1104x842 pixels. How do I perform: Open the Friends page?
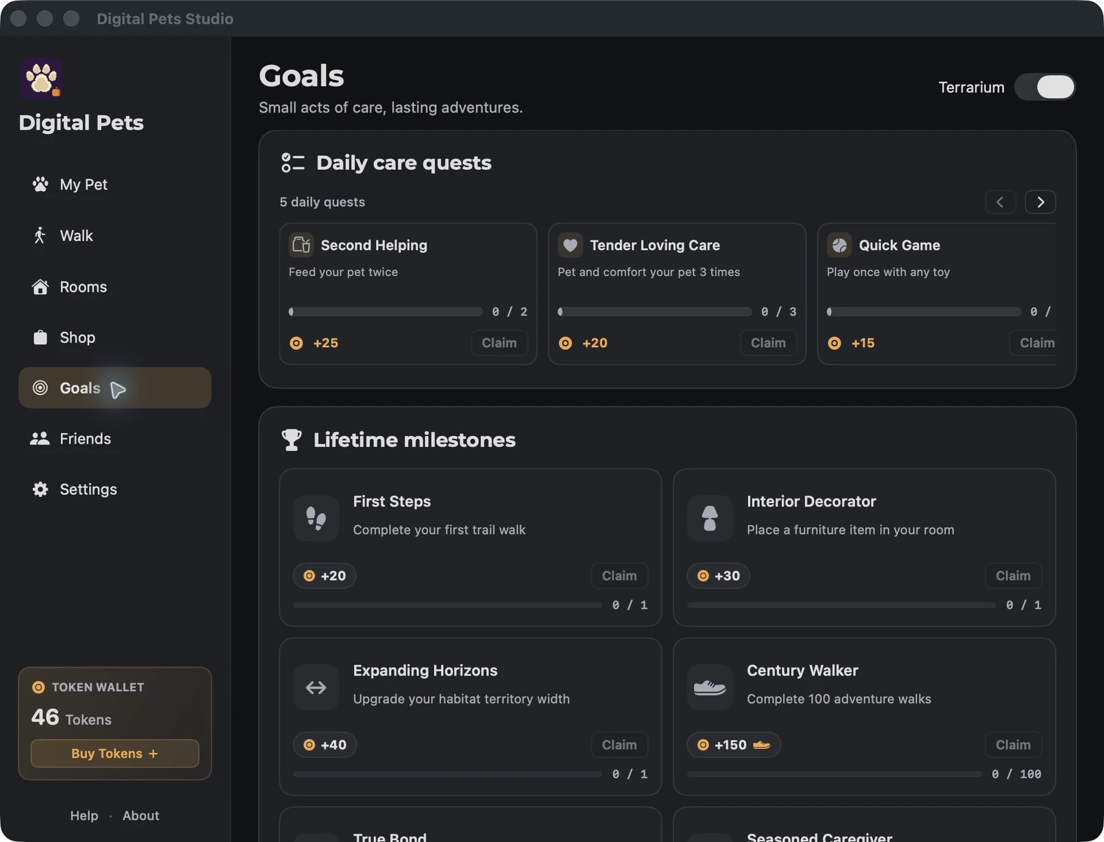115,438
